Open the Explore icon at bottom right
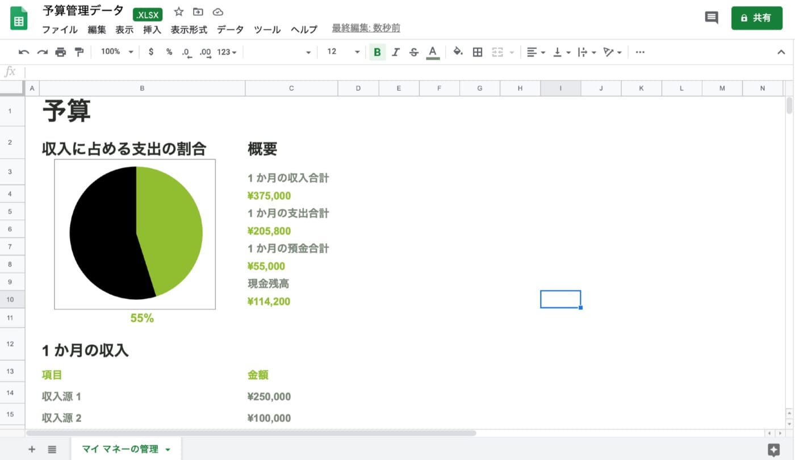 (773, 450)
